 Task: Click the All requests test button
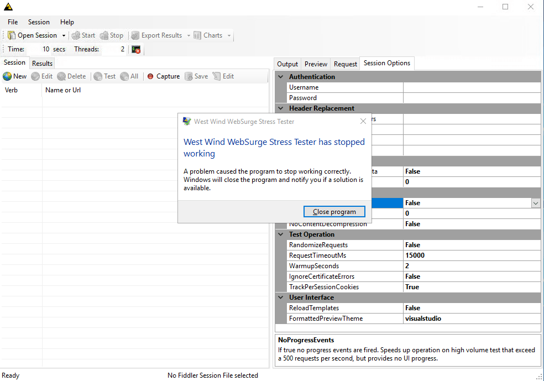(x=129, y=76)
